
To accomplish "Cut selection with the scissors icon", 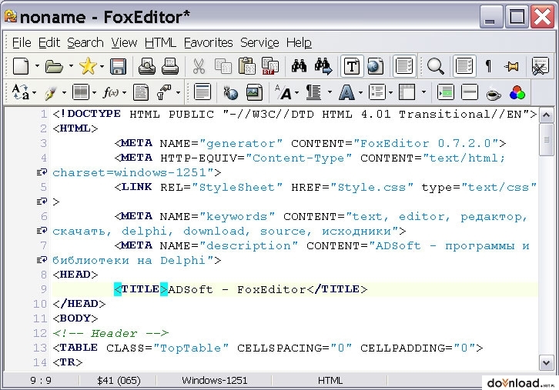I will pyautogui.click(x=199, y=66).
